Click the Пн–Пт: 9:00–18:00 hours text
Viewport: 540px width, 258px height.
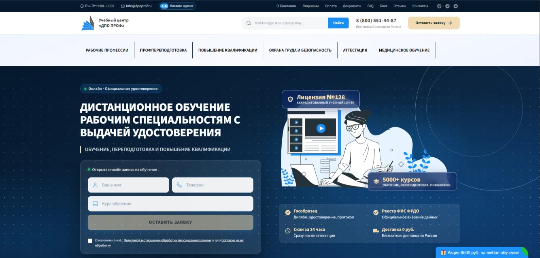[100, 6]
